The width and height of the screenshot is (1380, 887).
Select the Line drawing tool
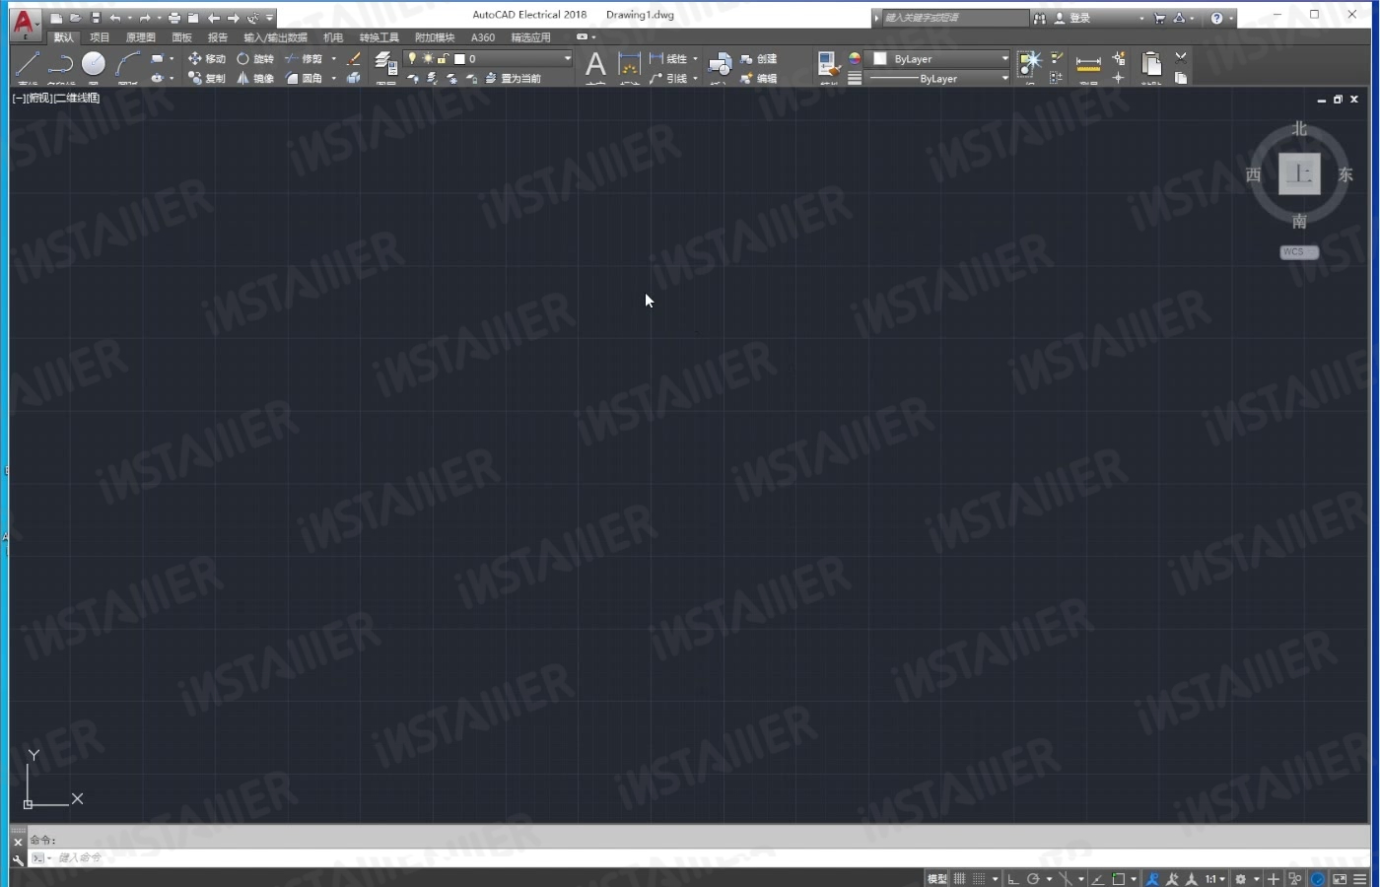[28, 64]
